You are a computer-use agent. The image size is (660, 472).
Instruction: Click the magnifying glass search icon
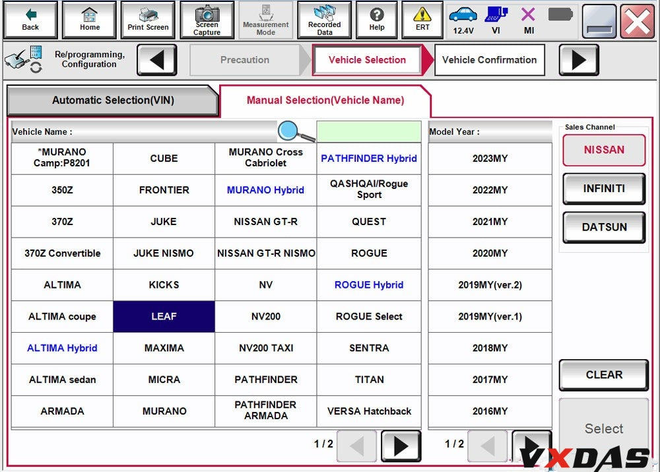tap(296, 131)
